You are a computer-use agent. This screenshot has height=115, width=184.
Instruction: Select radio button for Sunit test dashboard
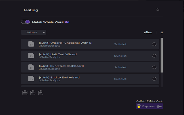[x=154, y=67]
